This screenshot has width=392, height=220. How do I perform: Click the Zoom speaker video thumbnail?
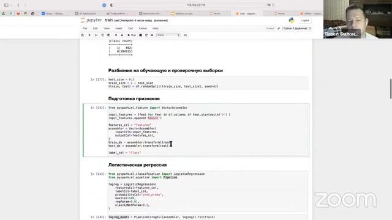[358, 19]
